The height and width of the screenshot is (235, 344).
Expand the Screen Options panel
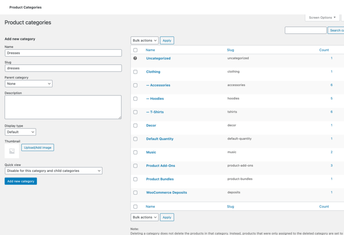(x=322, y=18)
